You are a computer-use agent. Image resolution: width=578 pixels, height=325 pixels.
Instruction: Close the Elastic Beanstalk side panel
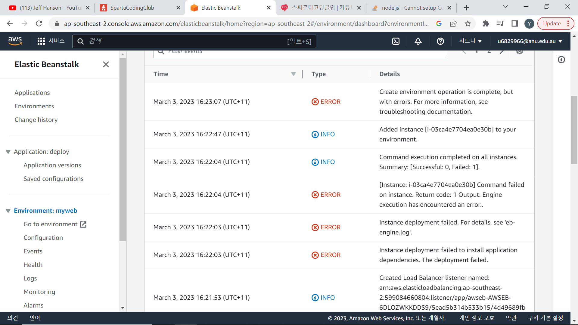point(106,64)
